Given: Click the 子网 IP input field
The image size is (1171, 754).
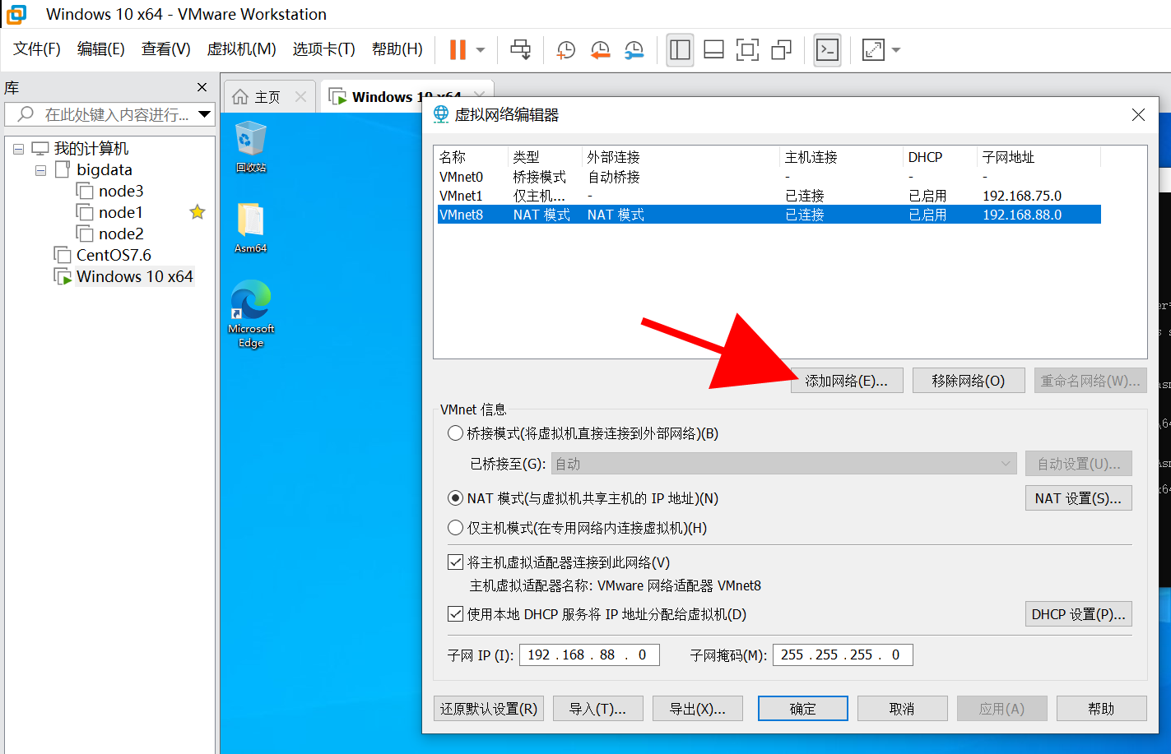Looking at the screenshot, I should click(589, 655).
